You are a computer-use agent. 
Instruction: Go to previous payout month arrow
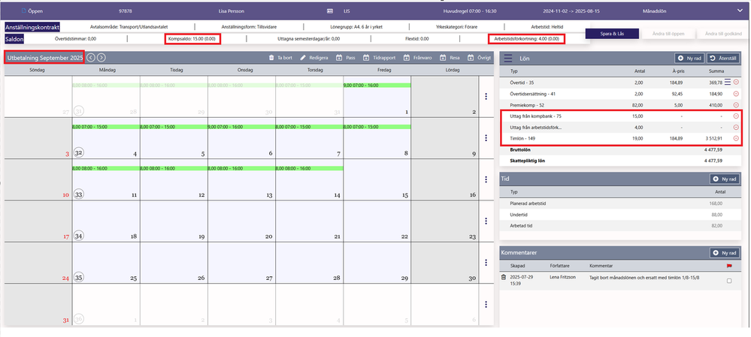(91, 58)
